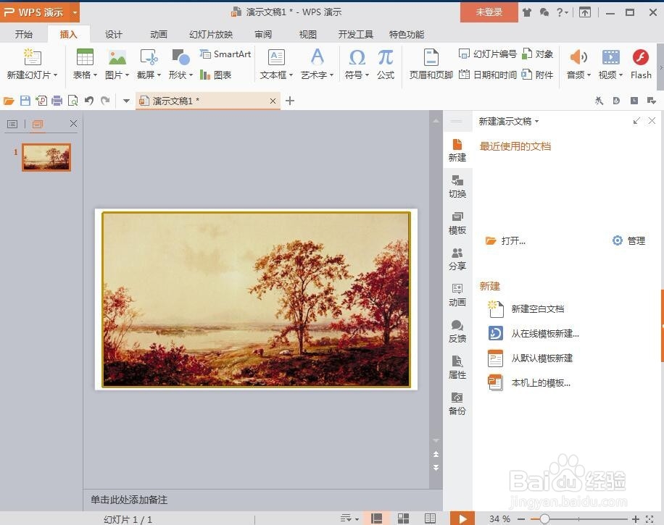Click the Audio (音频) icon
The height and width of the screenshot is (525, 664).
point(578,56)
